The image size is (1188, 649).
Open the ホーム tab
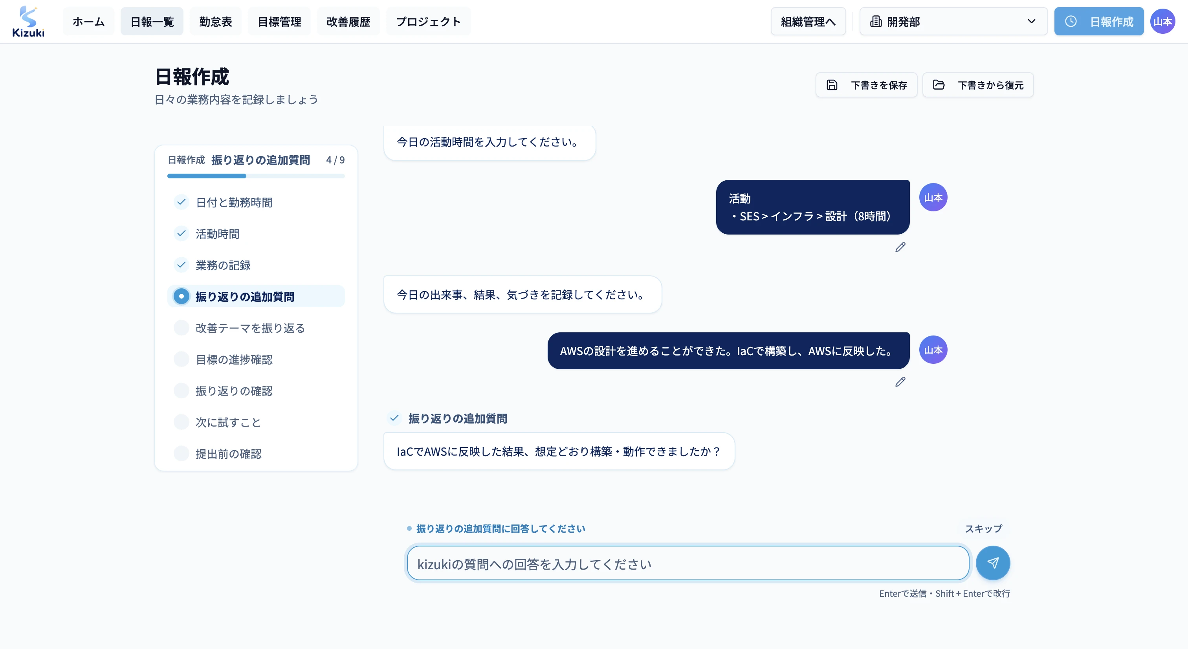[x=88, y=21]
